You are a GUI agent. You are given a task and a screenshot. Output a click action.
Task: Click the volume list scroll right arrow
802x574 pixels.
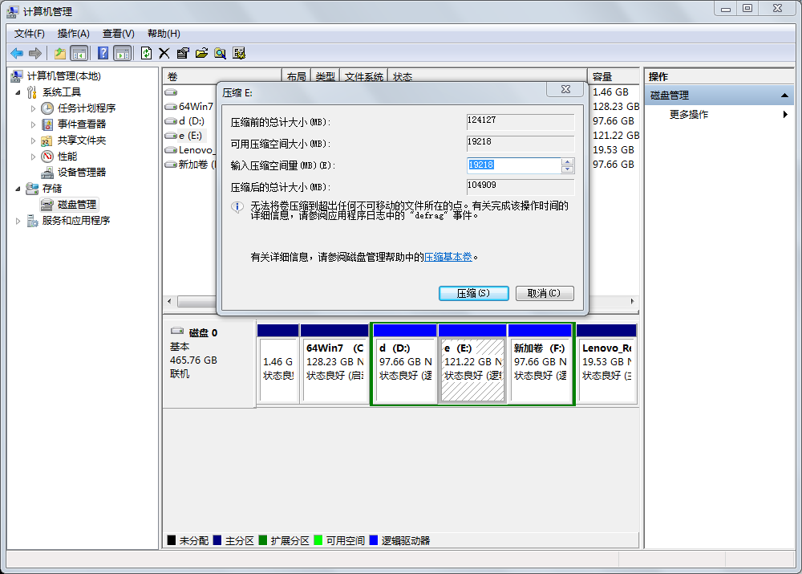(632, 301)
